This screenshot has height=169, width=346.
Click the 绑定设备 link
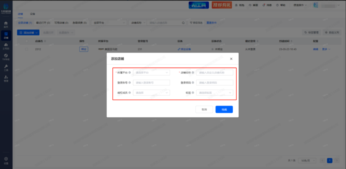184,49
